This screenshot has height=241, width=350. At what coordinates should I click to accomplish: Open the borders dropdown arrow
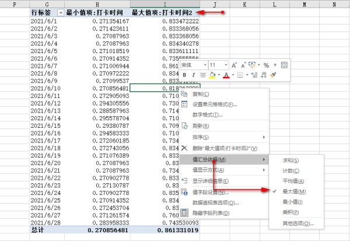tap(247, 75)
